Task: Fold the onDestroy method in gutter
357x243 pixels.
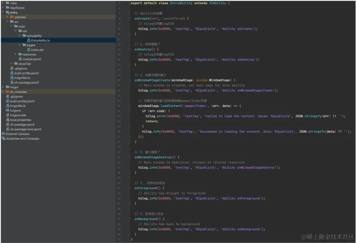Action: [x=129, y=49]
